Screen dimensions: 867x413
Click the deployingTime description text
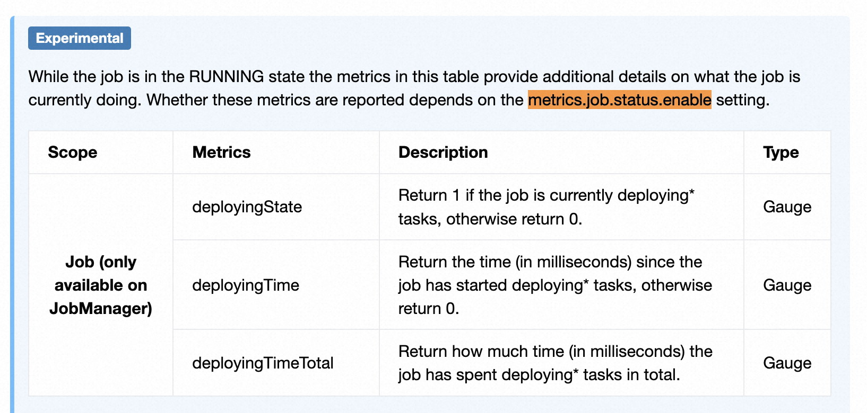[555, 285]
